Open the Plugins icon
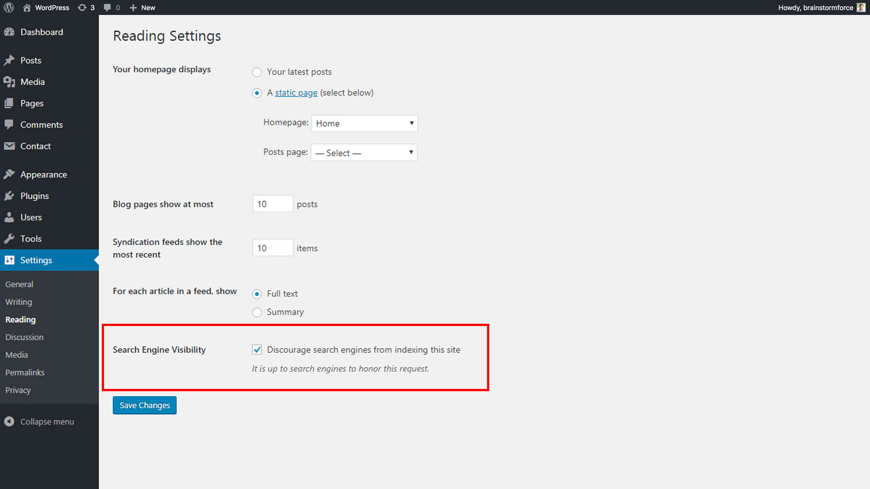Viewport: 870px width, 489px height. [x=10, y=196]
